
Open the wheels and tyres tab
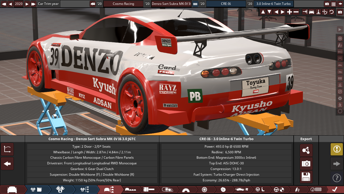pos(204,190)
